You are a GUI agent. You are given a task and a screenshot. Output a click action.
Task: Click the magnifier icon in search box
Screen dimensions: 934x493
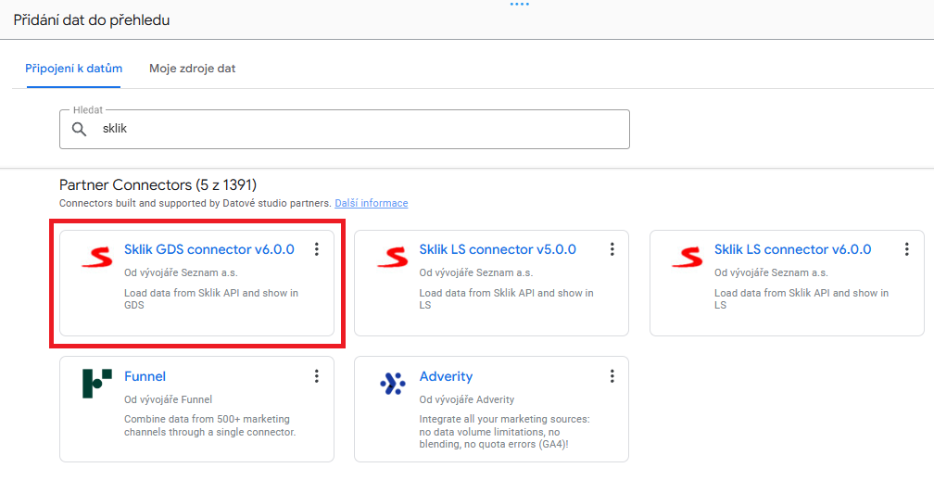coord(80,129)
